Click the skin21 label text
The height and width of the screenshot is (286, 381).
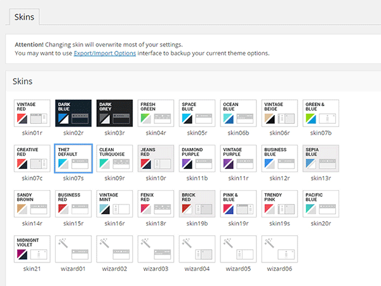pyautogui.click(x=32, y=268)
